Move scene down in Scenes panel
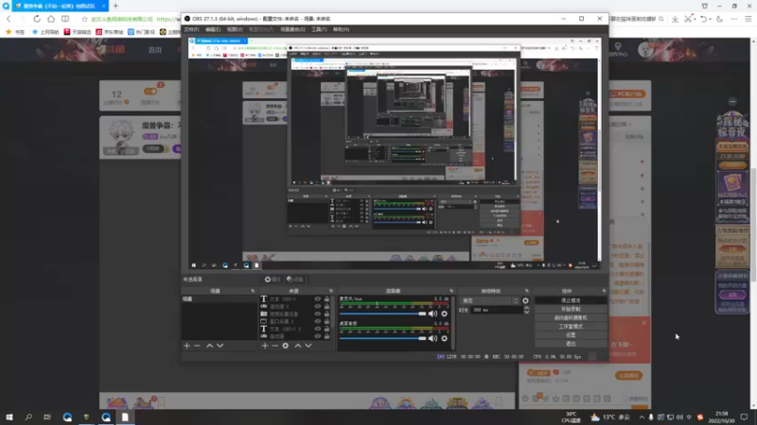 coord(220,346)
